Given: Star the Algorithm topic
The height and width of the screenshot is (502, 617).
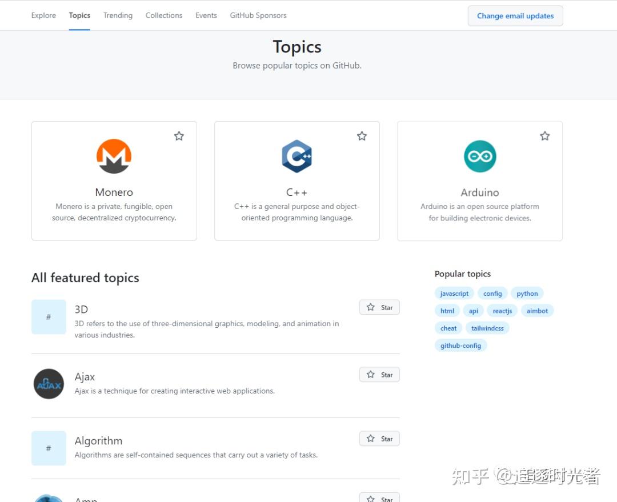Looking at the screenshot, I should [379, 438].
